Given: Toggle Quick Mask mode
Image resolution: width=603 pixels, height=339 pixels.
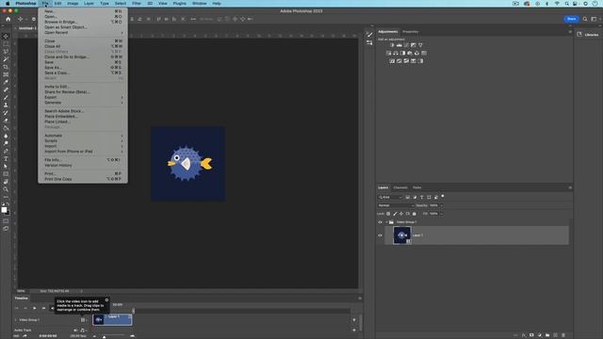Looking at the screenshot, I should coord(6,221).
